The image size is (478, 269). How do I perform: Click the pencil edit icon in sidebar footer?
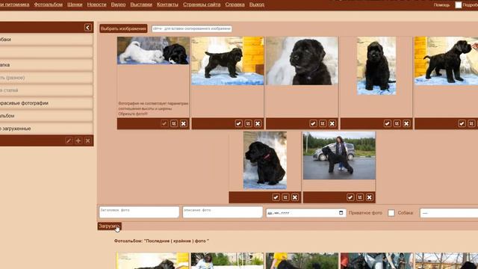point(69,140)
